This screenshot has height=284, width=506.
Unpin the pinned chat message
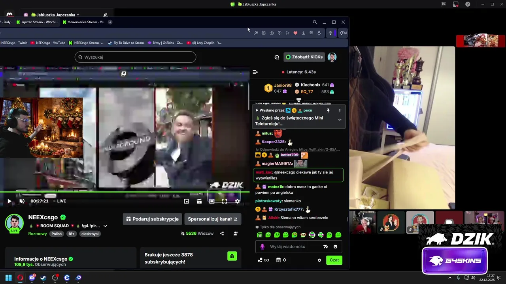328,111
